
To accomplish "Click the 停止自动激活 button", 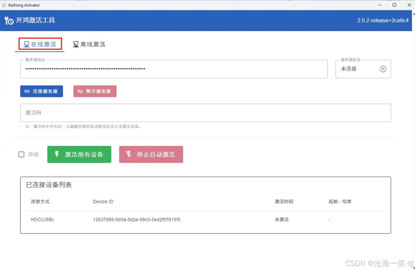I will click(151, 154).
